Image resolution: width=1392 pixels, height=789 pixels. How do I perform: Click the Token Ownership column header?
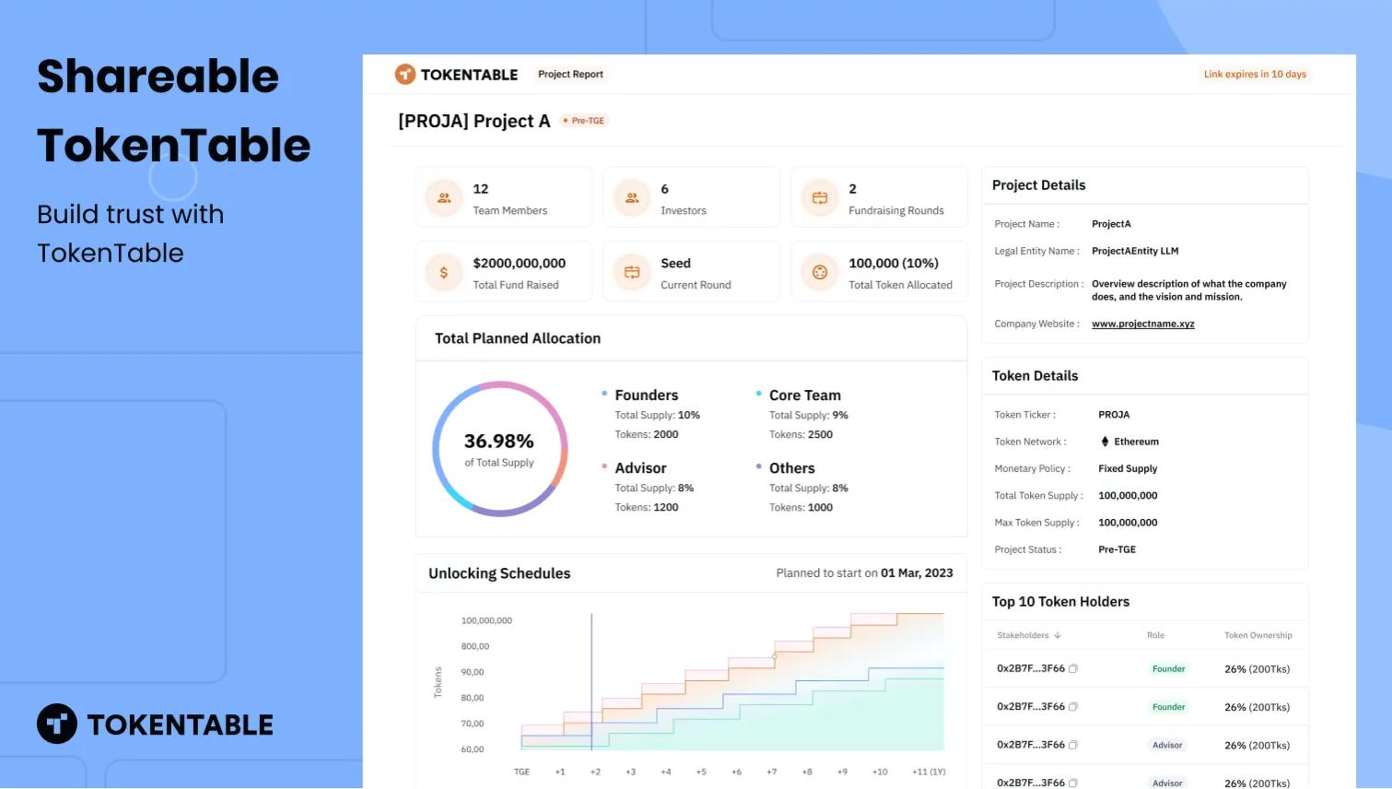pyautogui.click(x=1257, y=635)
